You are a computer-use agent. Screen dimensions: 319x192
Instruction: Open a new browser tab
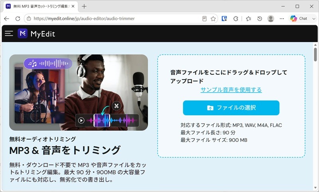[84, 6]
